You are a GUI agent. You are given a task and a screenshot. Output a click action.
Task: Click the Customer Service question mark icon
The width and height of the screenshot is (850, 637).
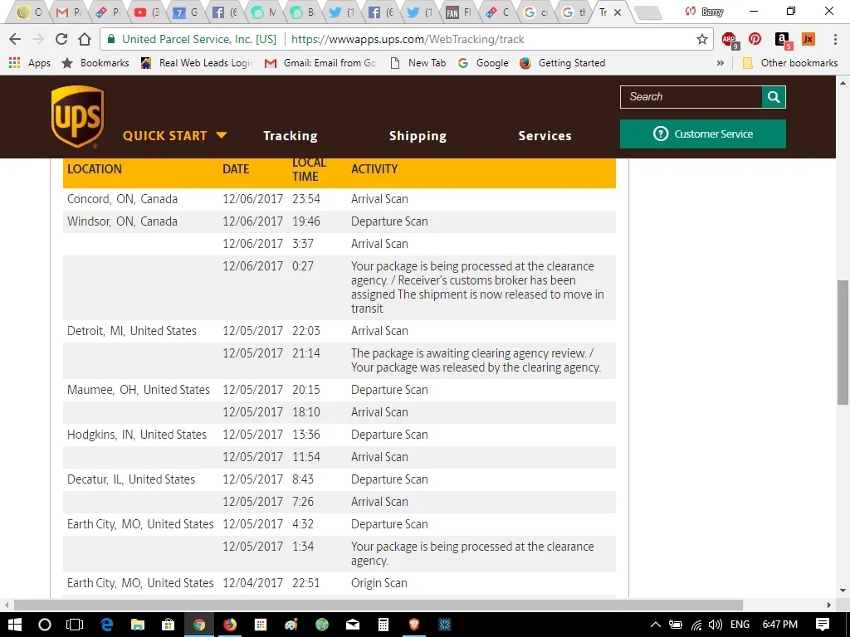[x=660, y=134]
